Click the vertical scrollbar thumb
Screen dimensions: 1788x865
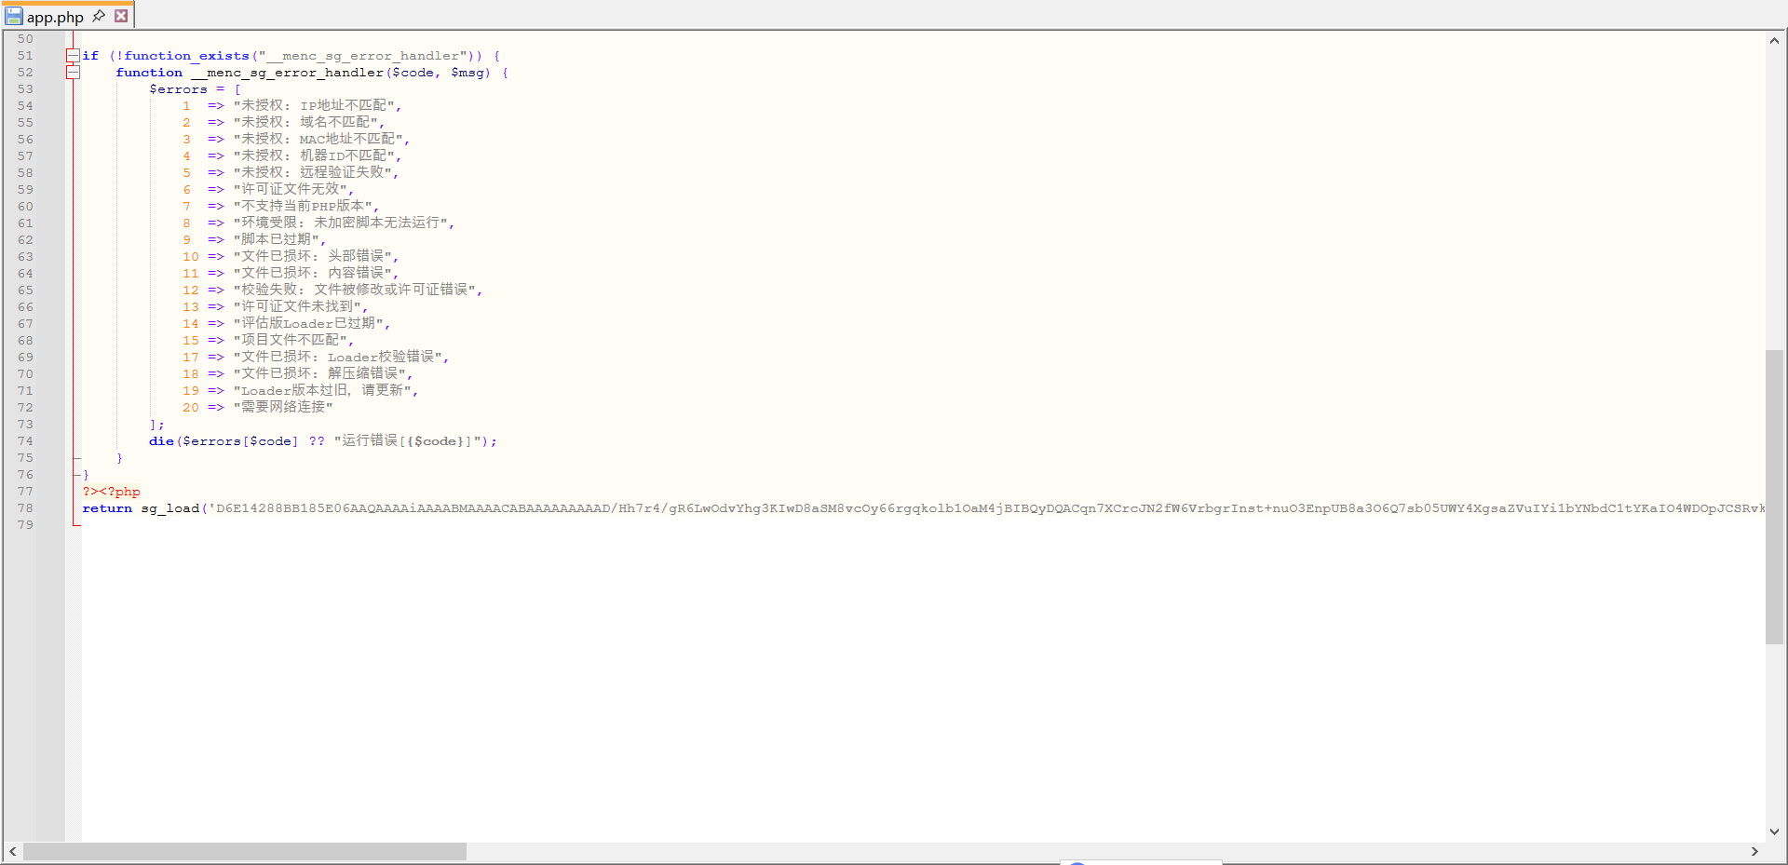tap(1774, 496)
